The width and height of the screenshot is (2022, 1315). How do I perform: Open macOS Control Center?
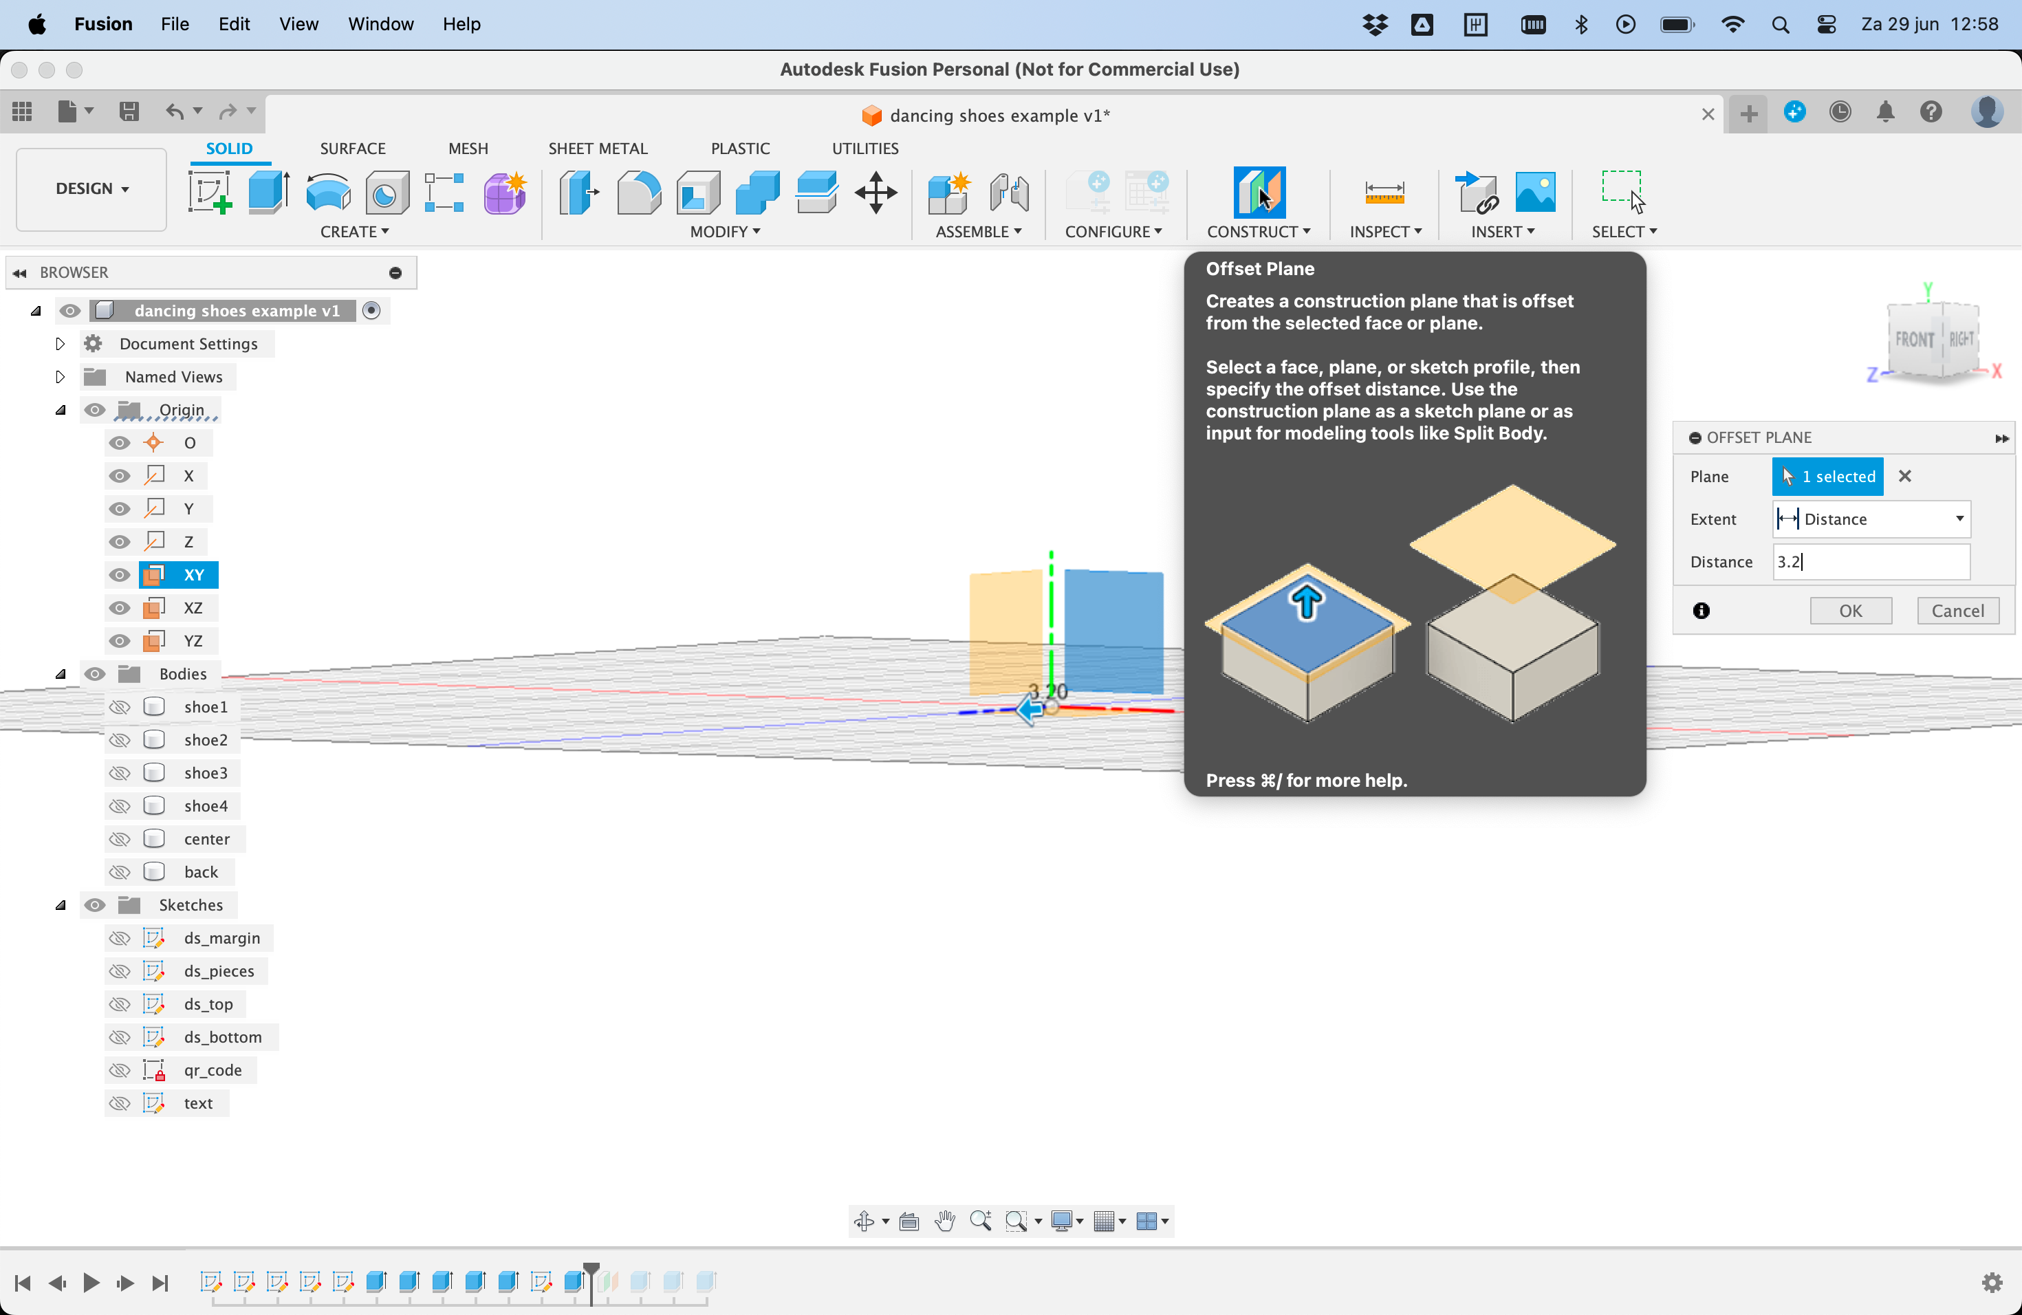pos(1827,25)
